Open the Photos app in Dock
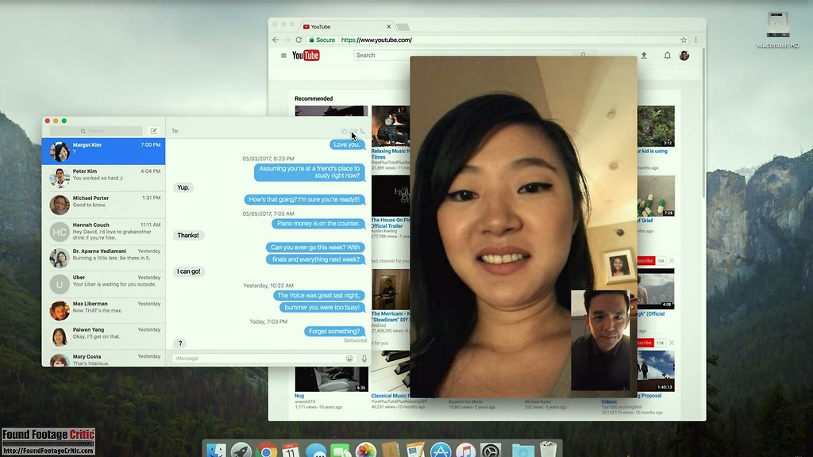The width and height of the screenshot is (813, 457). pyautogui.click(x=365, y=451)
